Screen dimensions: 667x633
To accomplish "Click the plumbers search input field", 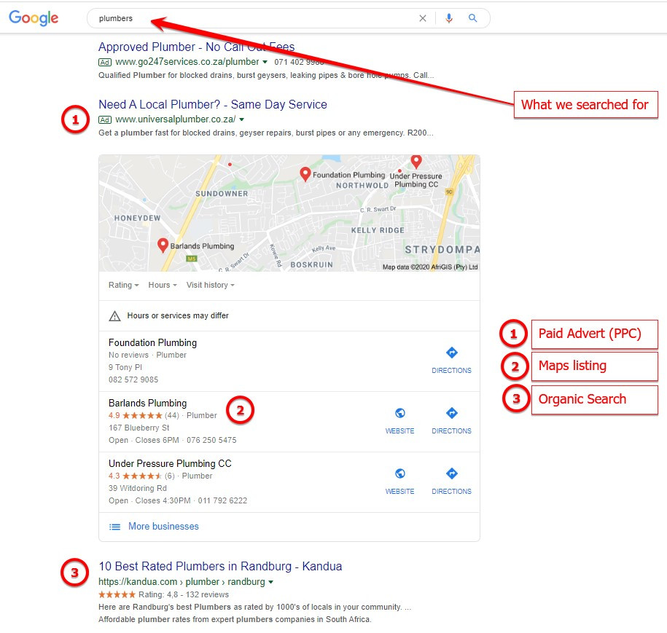I will click(255, 18).
